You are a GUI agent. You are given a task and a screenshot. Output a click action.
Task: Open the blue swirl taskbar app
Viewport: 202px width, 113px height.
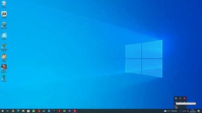click(x=49, y=111)
